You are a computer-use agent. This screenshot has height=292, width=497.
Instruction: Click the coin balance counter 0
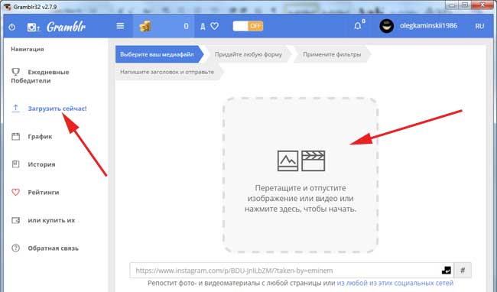click(186, 26)
